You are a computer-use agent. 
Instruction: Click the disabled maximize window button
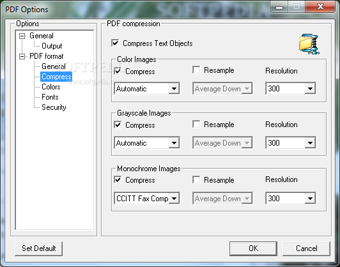[297, 7]
